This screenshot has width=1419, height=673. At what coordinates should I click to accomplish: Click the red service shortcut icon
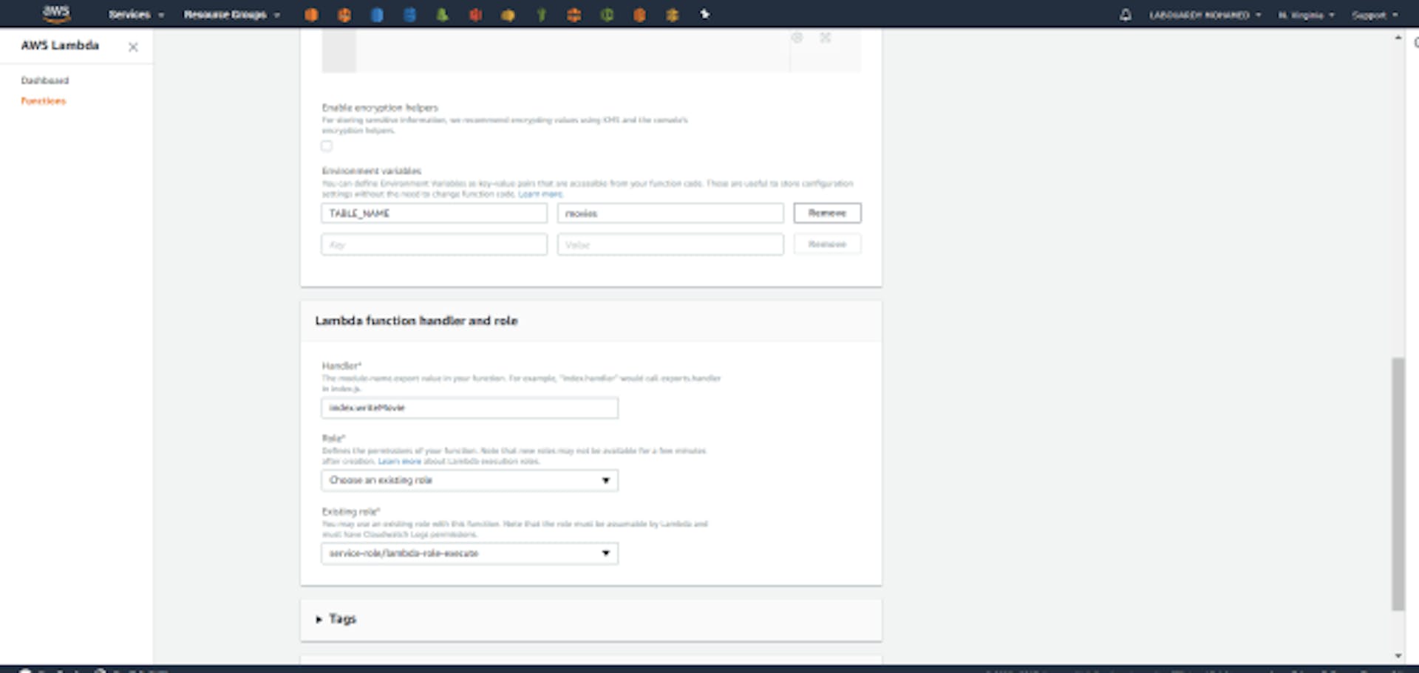[x=475, y=14]
